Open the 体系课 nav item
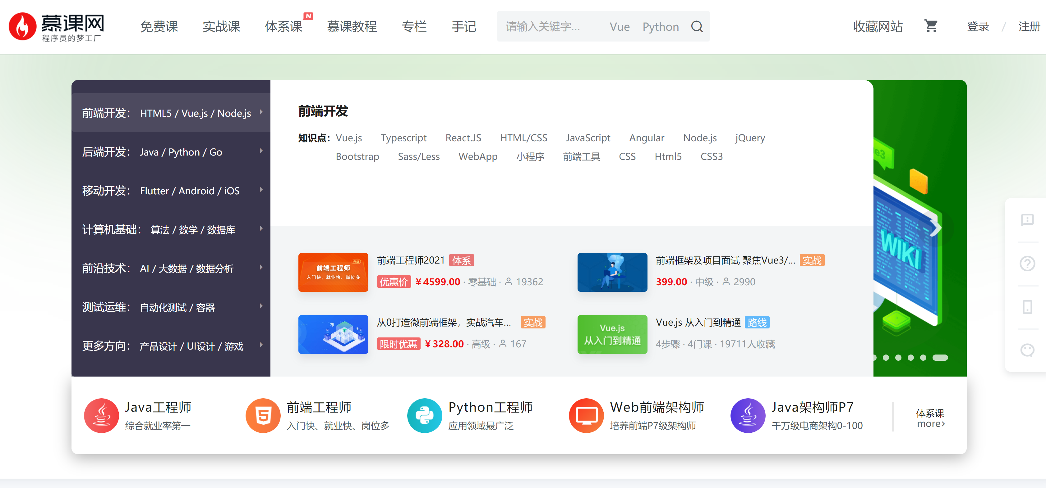 [283, 27]
